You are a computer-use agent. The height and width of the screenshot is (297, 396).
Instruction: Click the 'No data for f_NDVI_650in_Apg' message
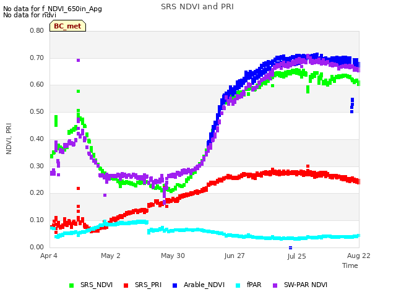[53, 9]
